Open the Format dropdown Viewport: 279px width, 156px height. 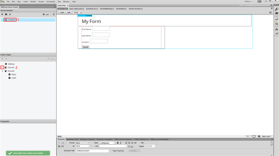coord(82,143)
